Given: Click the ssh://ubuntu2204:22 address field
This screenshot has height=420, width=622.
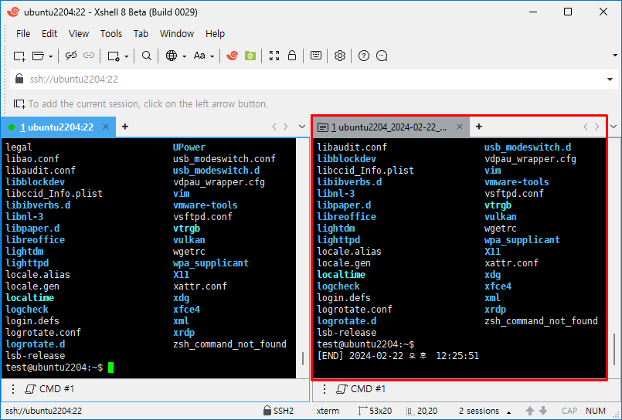Looking at the screenshot, I should [309, 79].
